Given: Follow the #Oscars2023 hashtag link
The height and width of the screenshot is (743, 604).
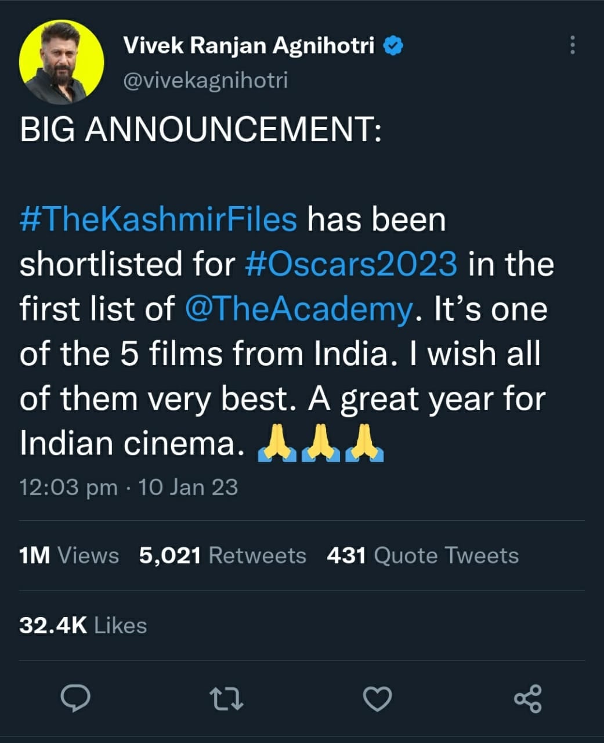Looking at the screenshot, I should click(x=351, y=264).
